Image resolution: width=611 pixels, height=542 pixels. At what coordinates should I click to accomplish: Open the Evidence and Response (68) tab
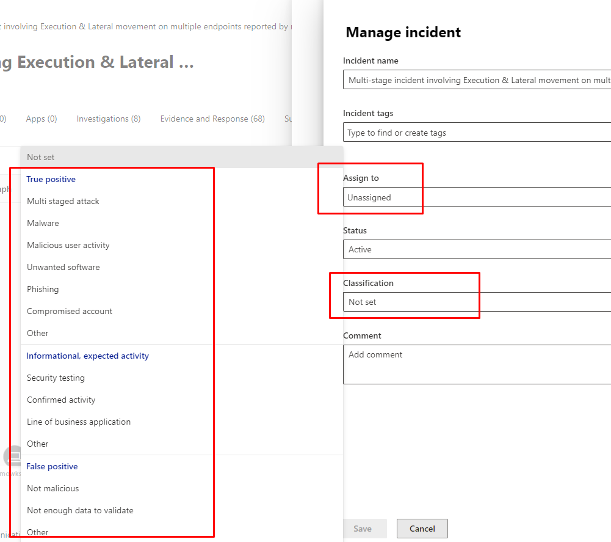point(212,119)
